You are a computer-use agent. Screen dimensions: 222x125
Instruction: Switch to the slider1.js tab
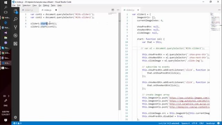(x=29, y=10)
